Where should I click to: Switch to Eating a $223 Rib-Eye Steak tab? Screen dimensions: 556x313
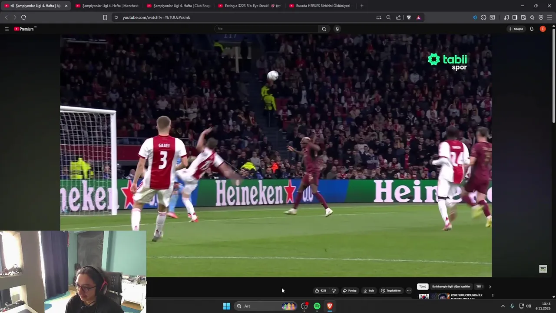249,6
